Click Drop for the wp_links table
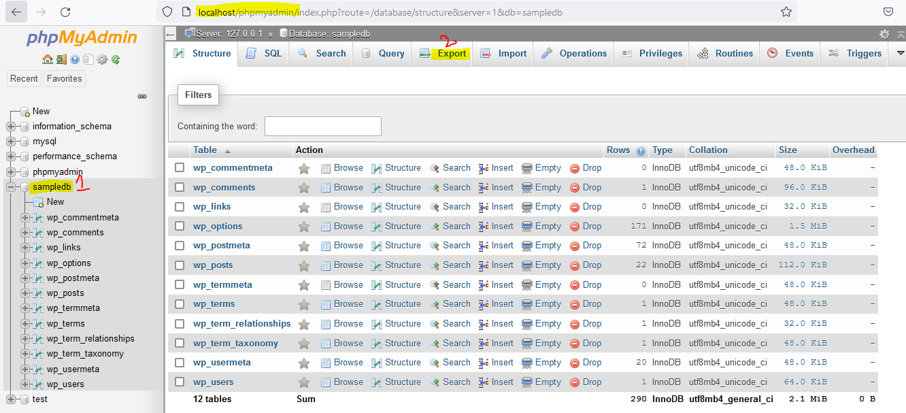Image resolution: width=906 pixels, height=413 pixels. [x=586, y=207]
